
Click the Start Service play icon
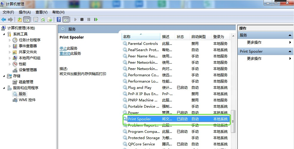click(75, 19)
